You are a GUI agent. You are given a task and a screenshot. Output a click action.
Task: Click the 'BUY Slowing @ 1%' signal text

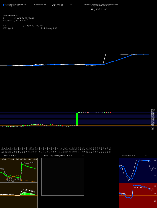point(49,28)
